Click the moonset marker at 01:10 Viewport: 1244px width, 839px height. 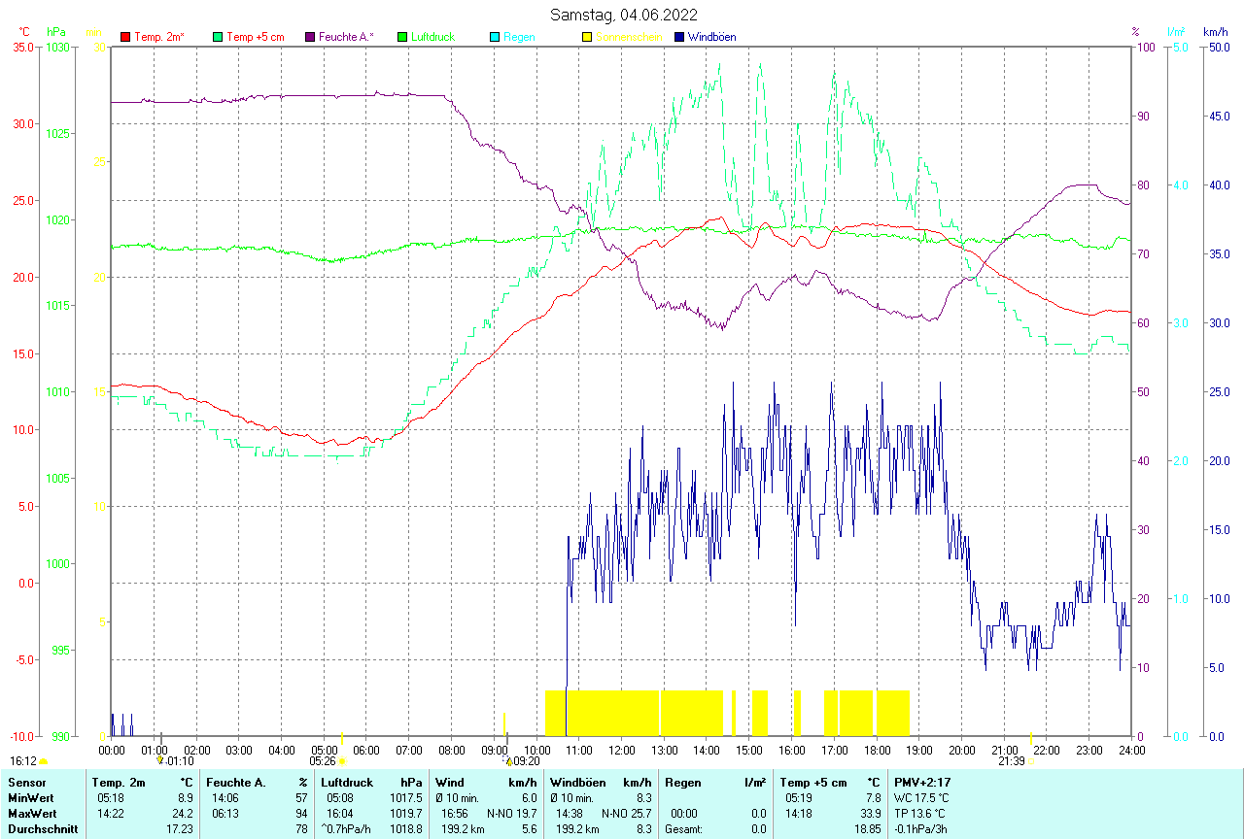(x=161, y=761)
